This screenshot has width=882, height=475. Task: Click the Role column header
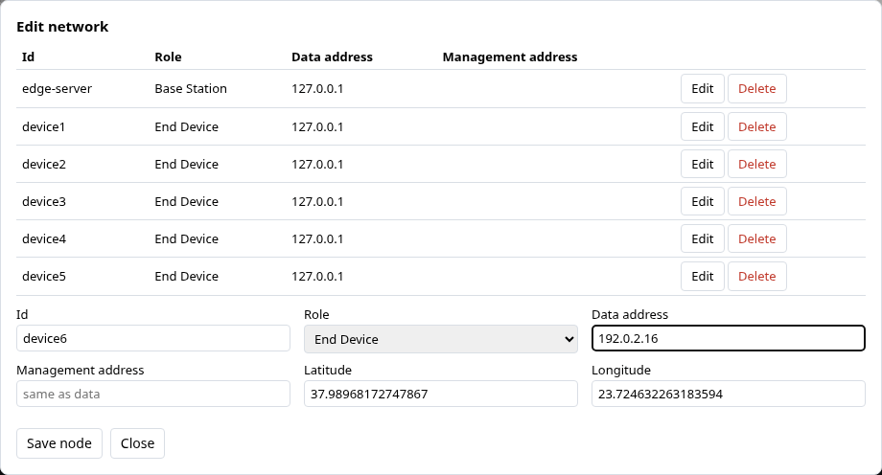(168, 57)
